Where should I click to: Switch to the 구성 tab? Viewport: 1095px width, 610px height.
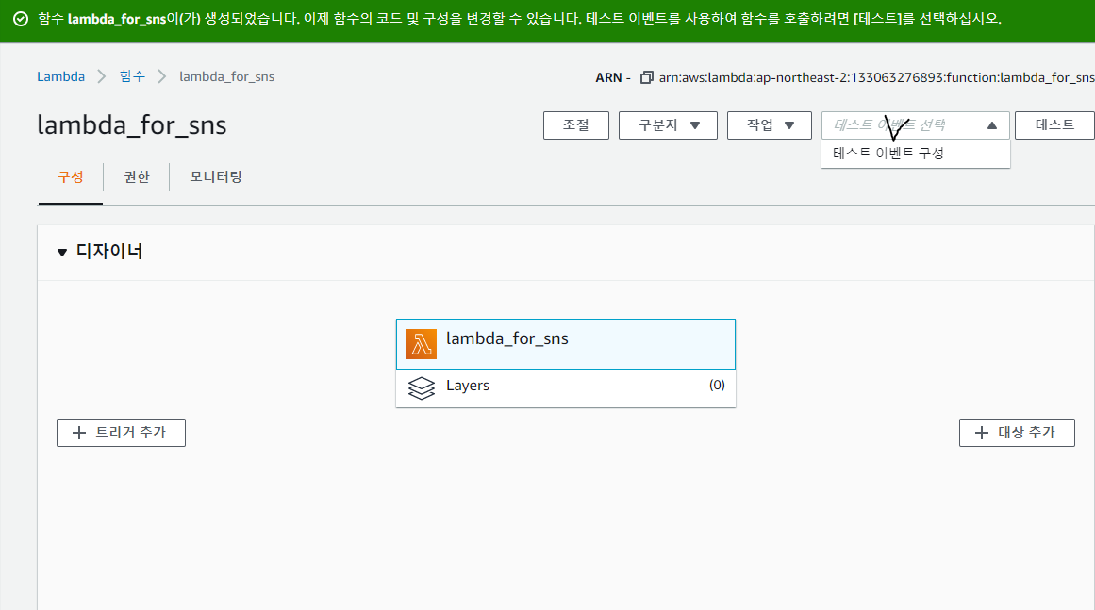(71, 177)
